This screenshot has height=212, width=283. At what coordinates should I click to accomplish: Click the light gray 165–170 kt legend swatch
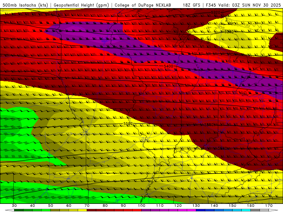264,210
